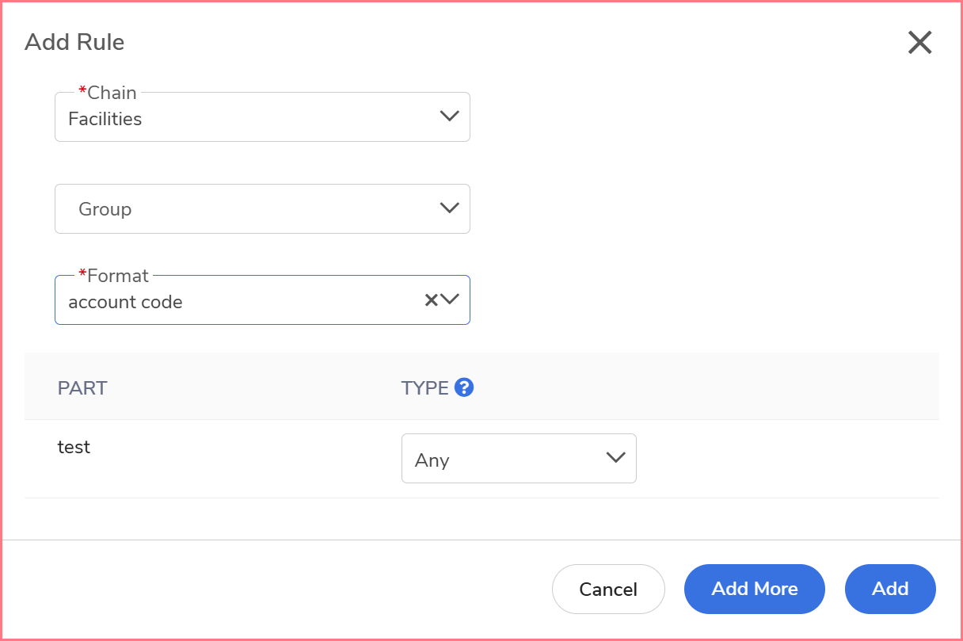Click the Any text in the type selector

coord(432,460)
